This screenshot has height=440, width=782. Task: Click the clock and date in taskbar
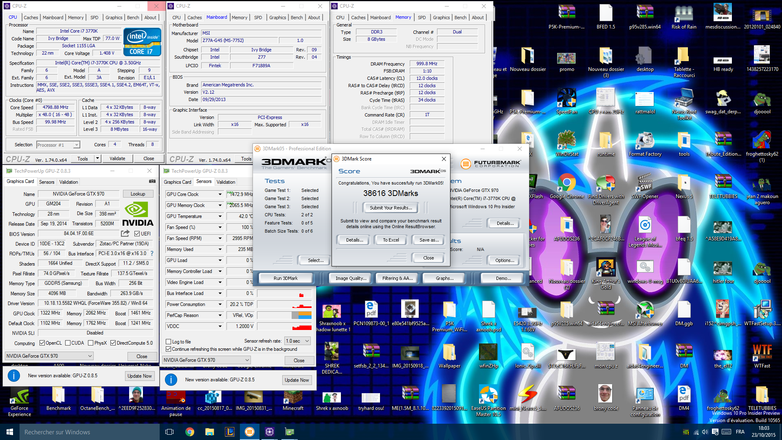click(x=764, y=432)
